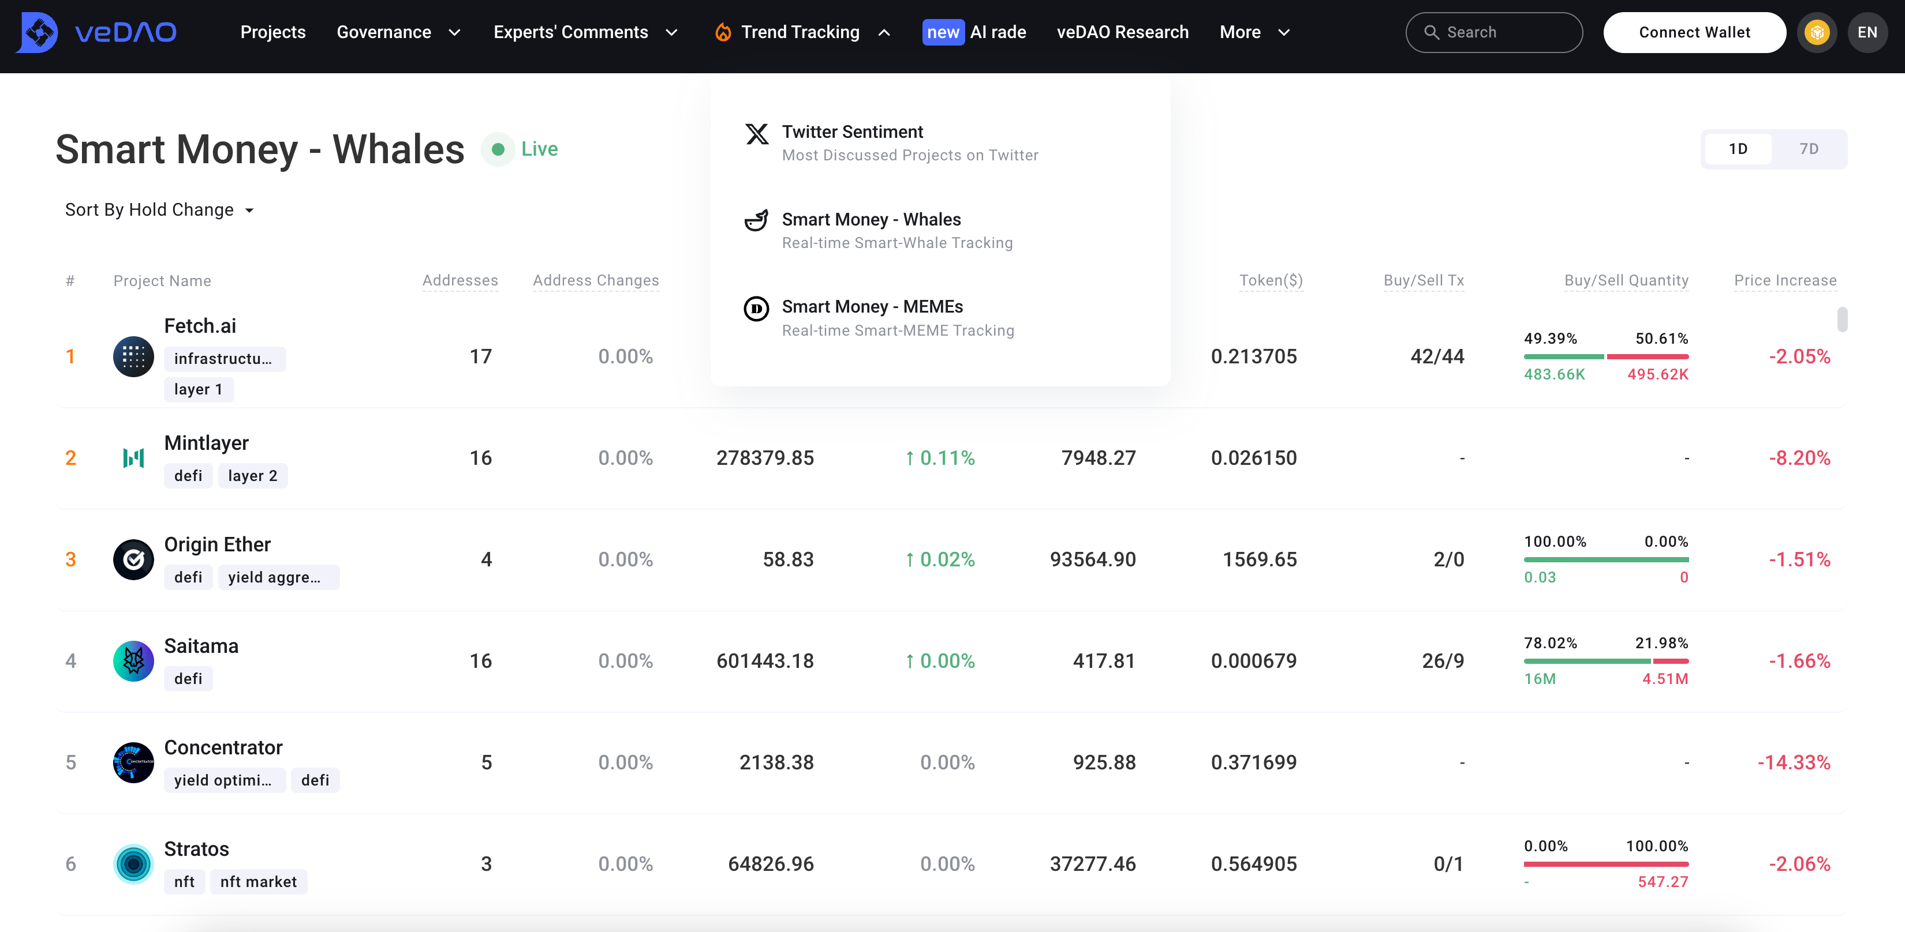Image resolution: width=1905 pixels, height=932 pixels.
Task: Click the Concentrator project logo
Action: coord(133,763)
